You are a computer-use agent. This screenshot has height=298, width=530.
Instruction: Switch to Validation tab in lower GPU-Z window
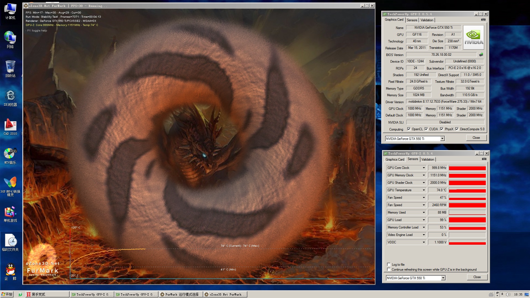click(x=428, y=159)
